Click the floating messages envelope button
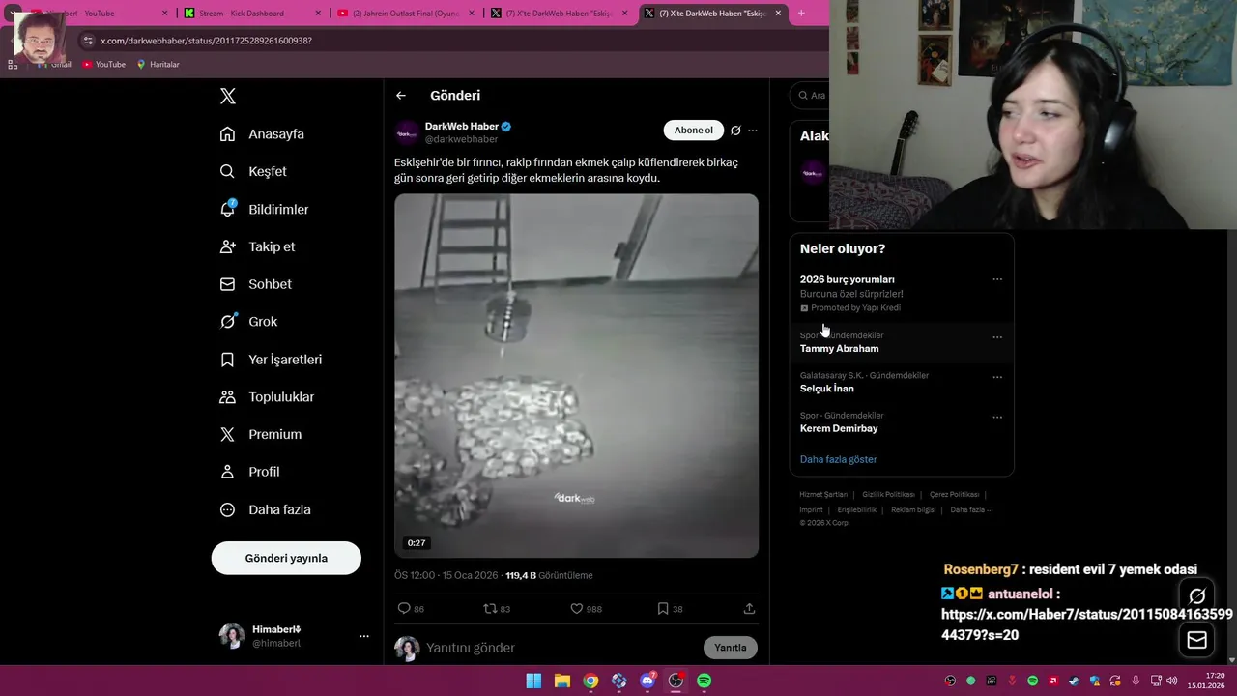The image size is (1237, 696). tap(1197, 640)
